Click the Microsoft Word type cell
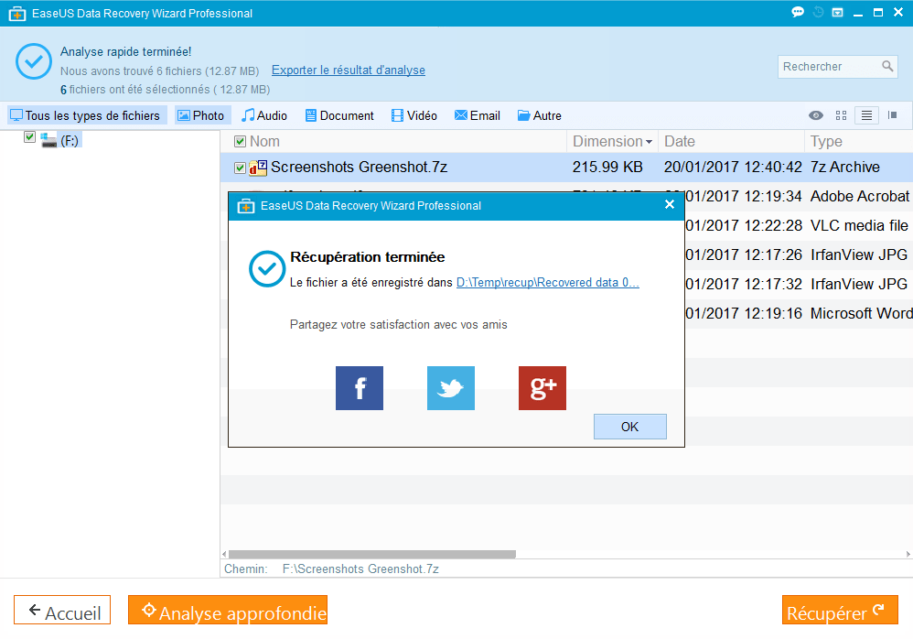913x639 pixels. [861, 313]
